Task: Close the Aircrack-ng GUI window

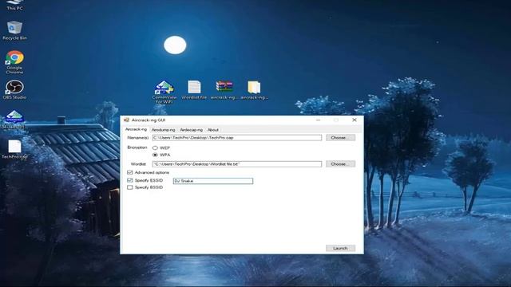Action: click(x=355, y=120)
